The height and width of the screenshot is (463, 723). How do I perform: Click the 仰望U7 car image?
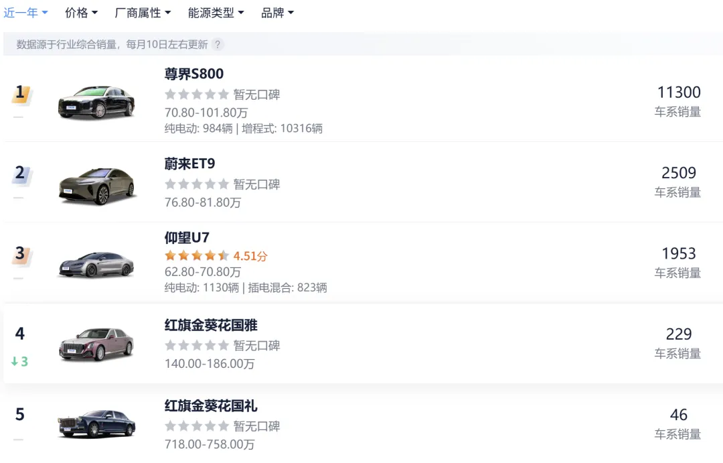click(96, 264)
